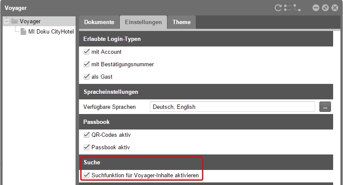
Task: Select MI Doku CityHotel tree entry
Action: click(51, 32)
